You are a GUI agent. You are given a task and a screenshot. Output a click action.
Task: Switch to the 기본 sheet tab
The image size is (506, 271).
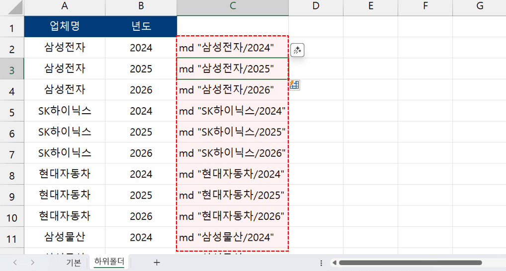74,263
